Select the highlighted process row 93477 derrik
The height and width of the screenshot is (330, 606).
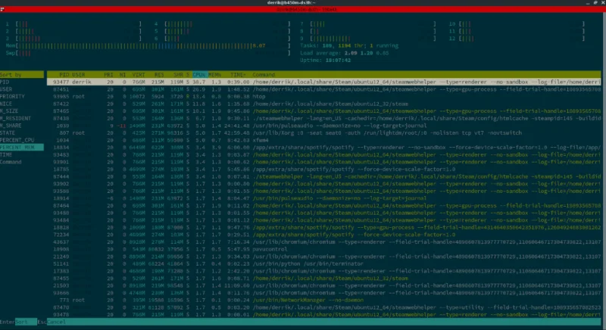[324, 82]
